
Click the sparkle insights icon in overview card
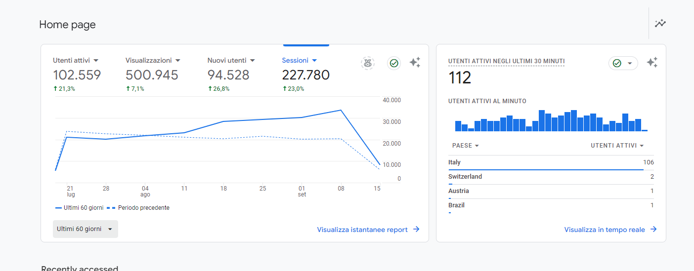click(x=415, y=63)
